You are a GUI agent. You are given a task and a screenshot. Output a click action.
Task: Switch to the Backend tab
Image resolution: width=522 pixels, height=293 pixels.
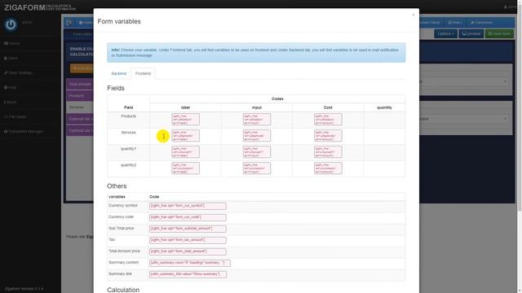[x=119, y=73]
